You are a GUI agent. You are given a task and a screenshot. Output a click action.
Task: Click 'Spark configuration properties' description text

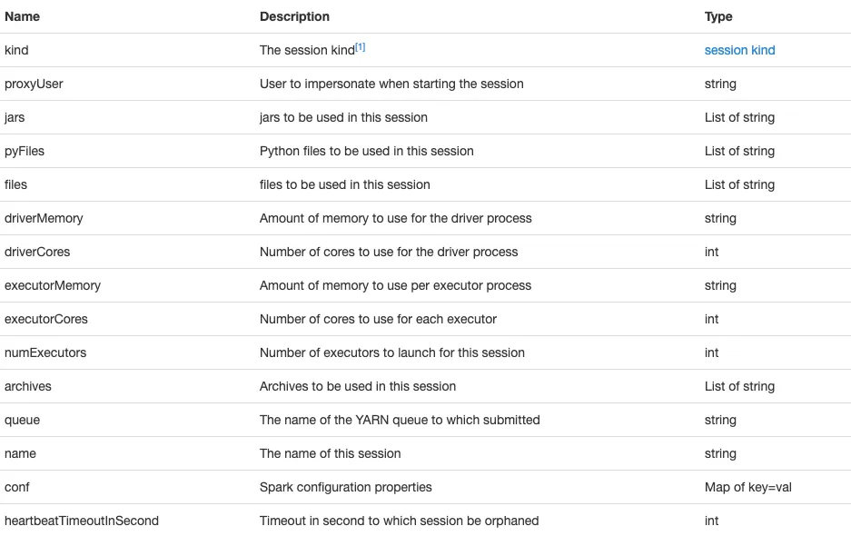pyautogui.click(x=346, y=487)
